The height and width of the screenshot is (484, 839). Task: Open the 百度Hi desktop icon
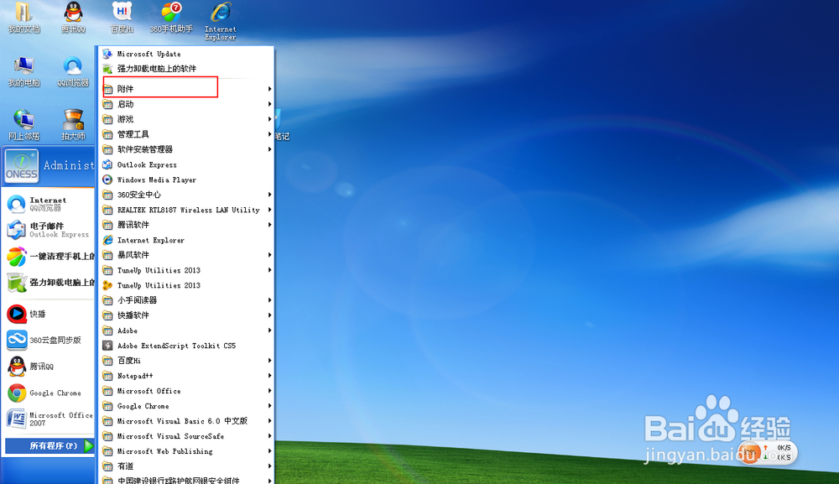122,17
